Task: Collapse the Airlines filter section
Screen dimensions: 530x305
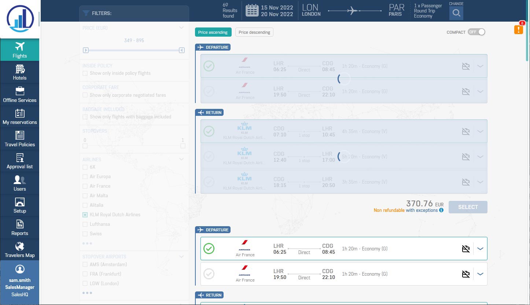Action: point(181,159)
